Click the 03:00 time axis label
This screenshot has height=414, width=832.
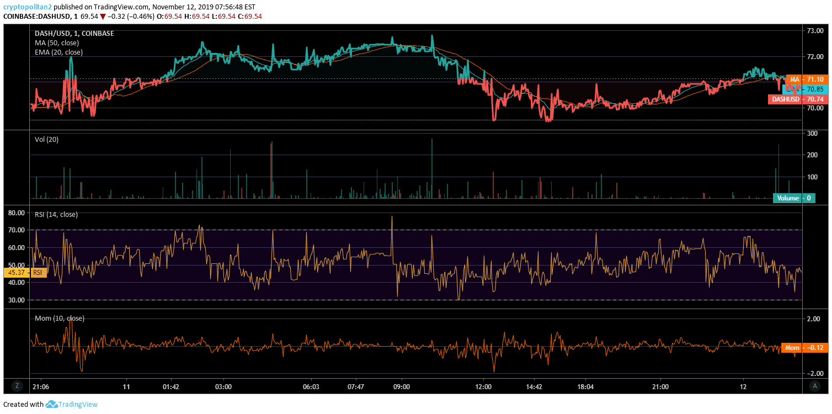click(223, 386)
